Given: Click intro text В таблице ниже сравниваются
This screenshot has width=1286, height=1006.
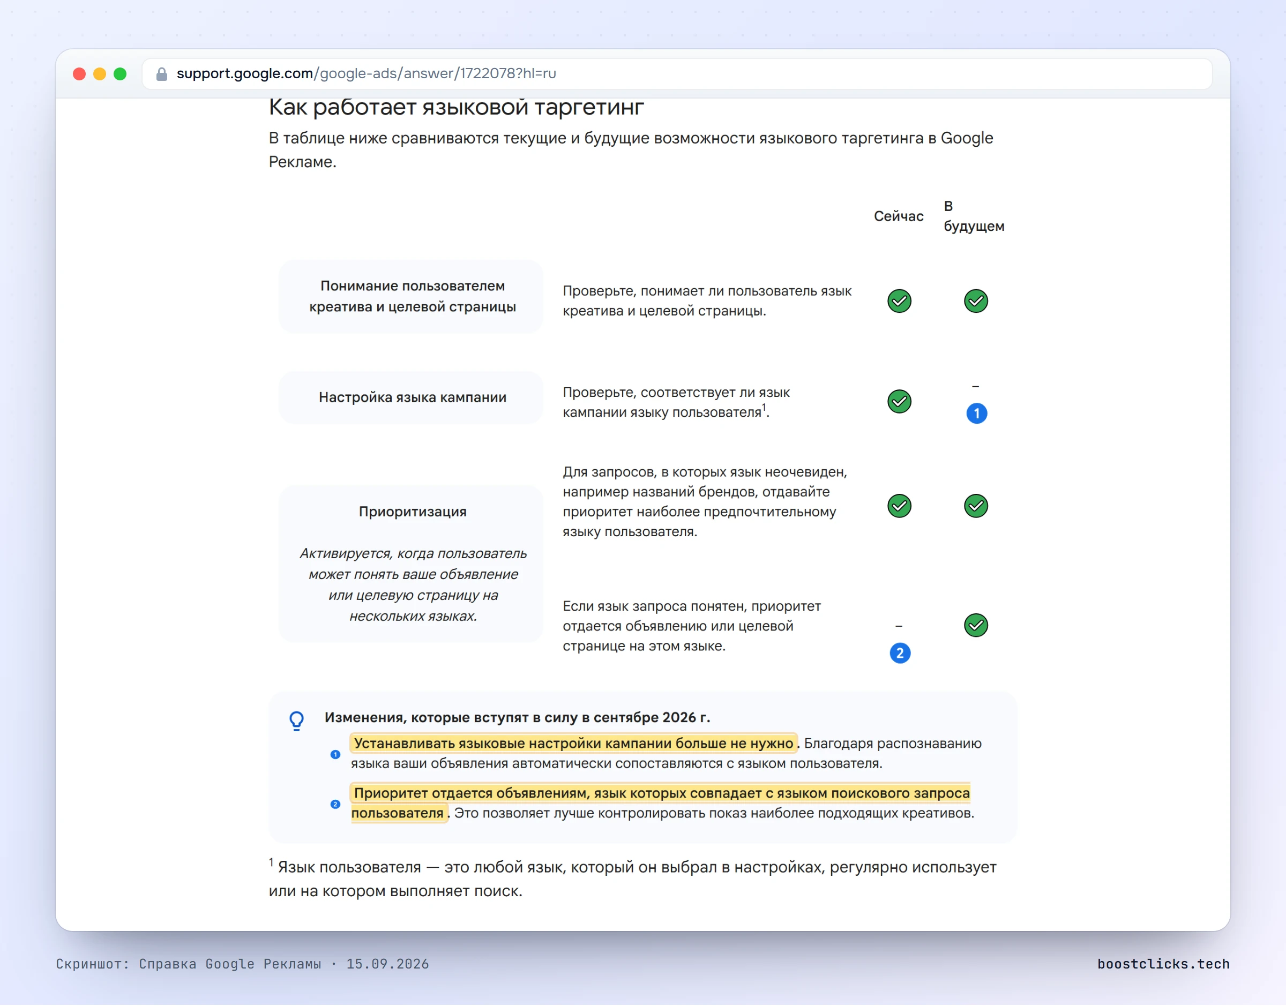Looking at the screenshot, I should [x=631, y=149].
